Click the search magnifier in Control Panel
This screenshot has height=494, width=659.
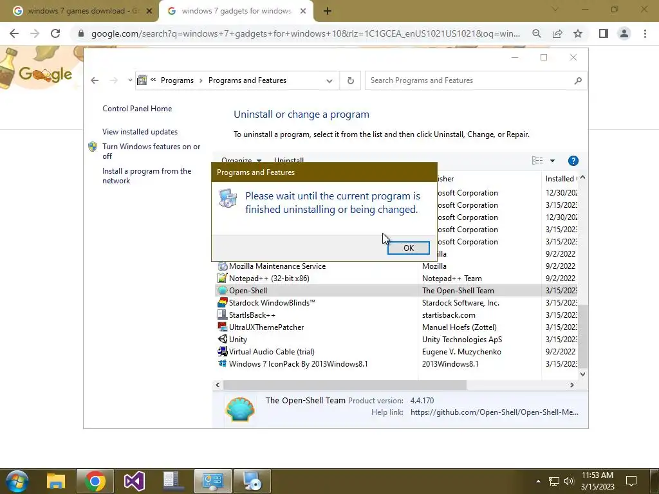579,80
